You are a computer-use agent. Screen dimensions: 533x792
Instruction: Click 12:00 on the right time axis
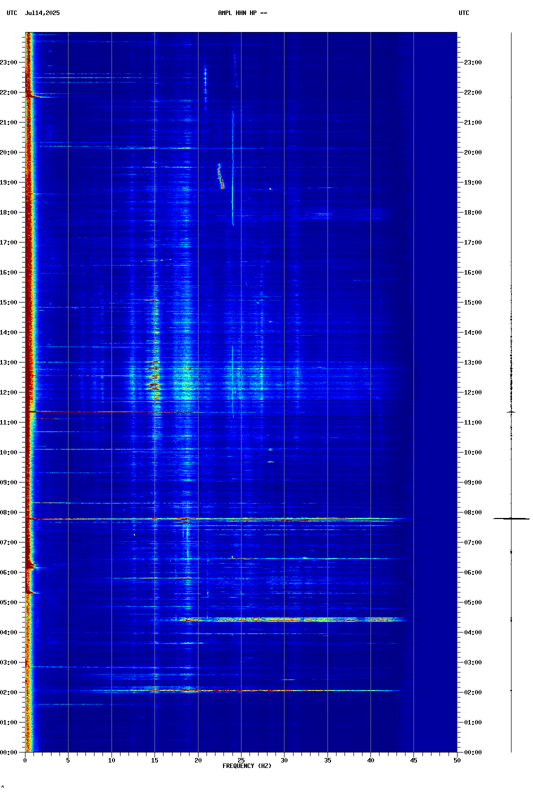coord(473,392)
